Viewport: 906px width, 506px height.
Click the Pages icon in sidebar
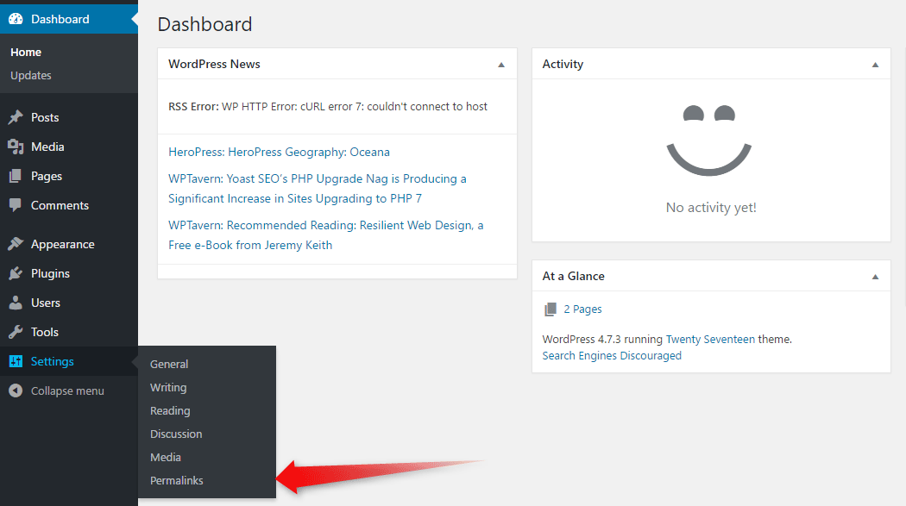16,176
